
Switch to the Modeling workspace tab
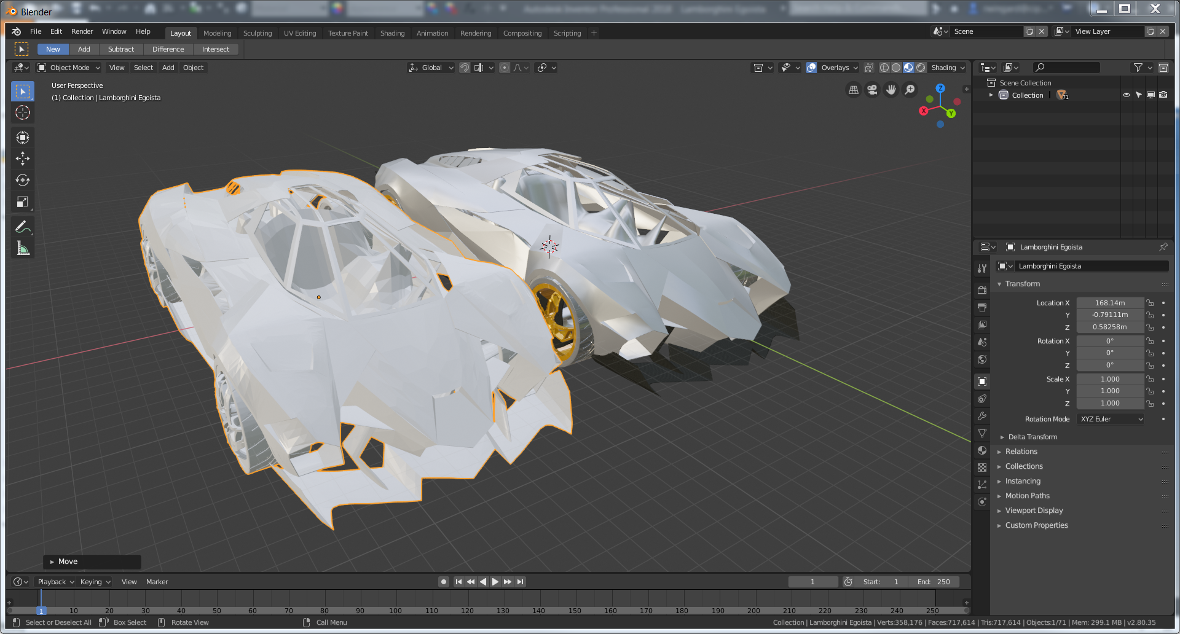pos(218,33)
